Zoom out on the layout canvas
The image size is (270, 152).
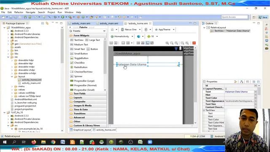click(182, 43)
